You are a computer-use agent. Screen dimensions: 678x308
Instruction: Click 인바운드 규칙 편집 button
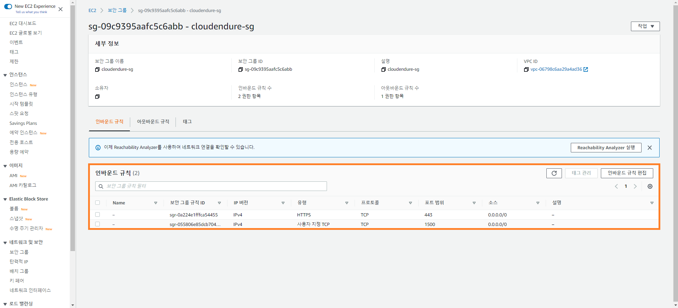coord(627,173)
